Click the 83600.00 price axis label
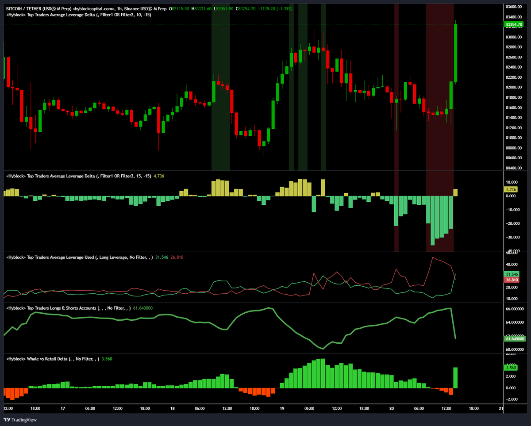 tap(514, 7)
